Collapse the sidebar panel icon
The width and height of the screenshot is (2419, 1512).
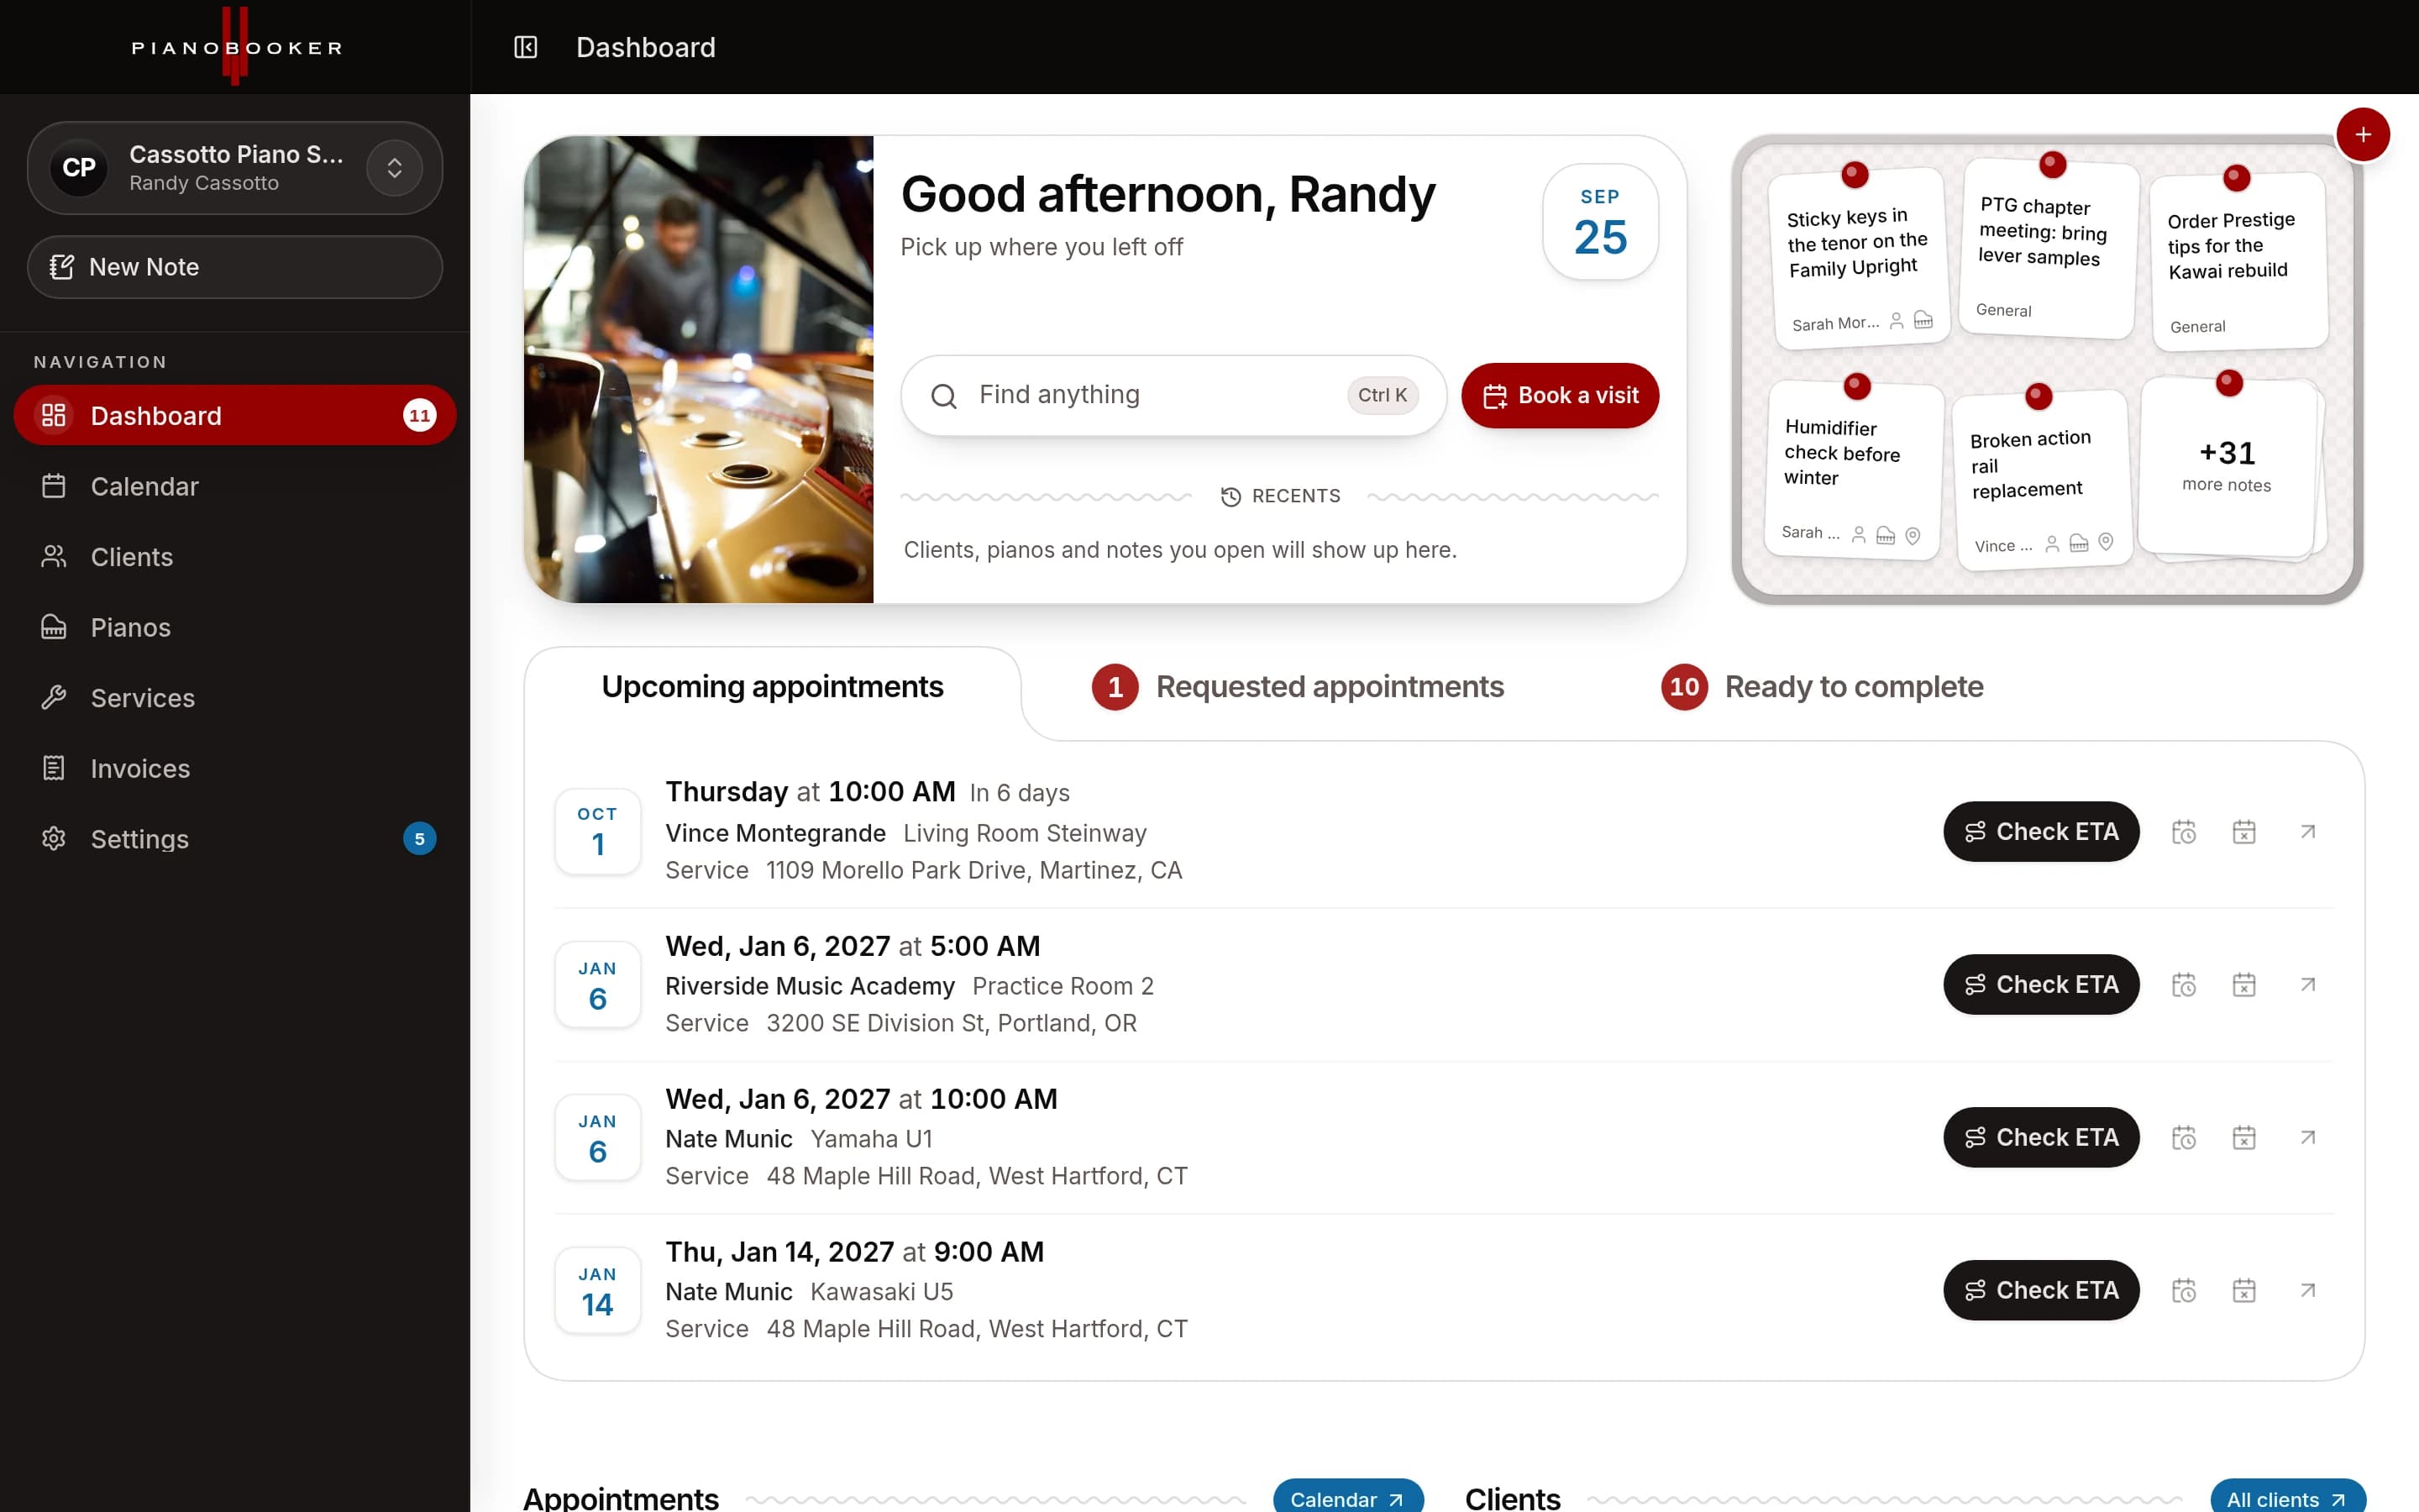[526, 47]
